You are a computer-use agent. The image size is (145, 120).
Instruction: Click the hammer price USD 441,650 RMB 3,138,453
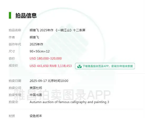pos(51,66)
